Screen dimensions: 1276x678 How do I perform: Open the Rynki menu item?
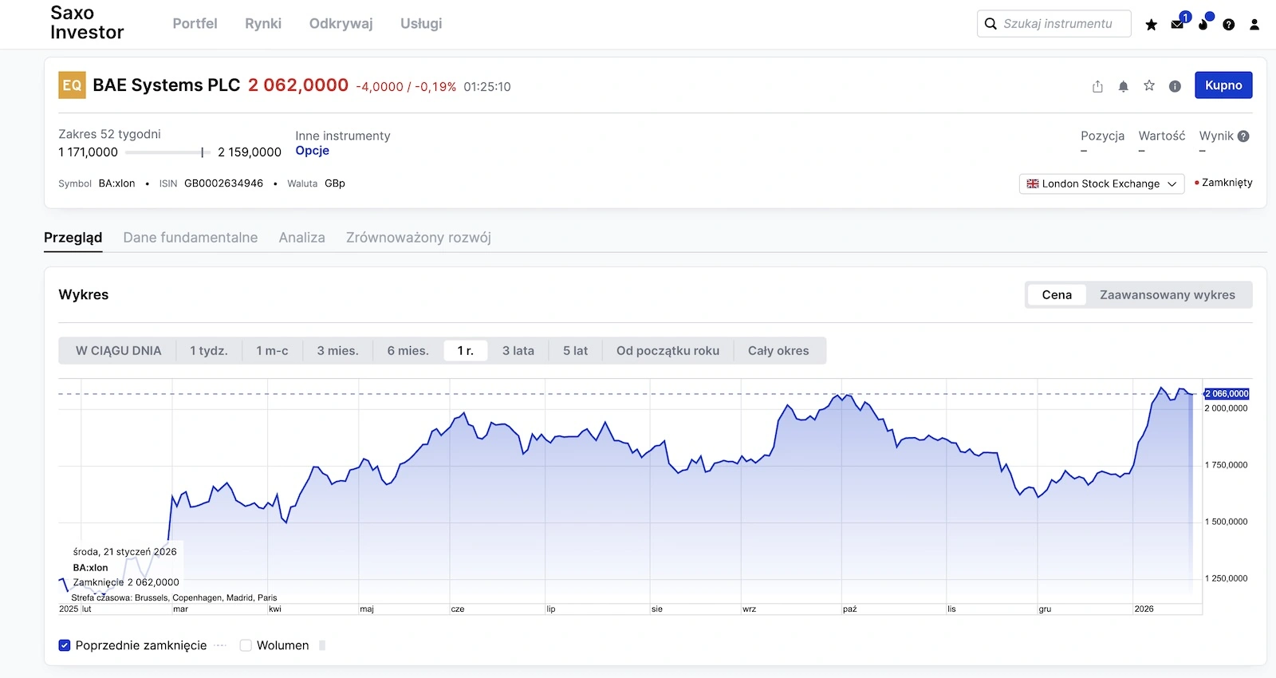[263, 24]
